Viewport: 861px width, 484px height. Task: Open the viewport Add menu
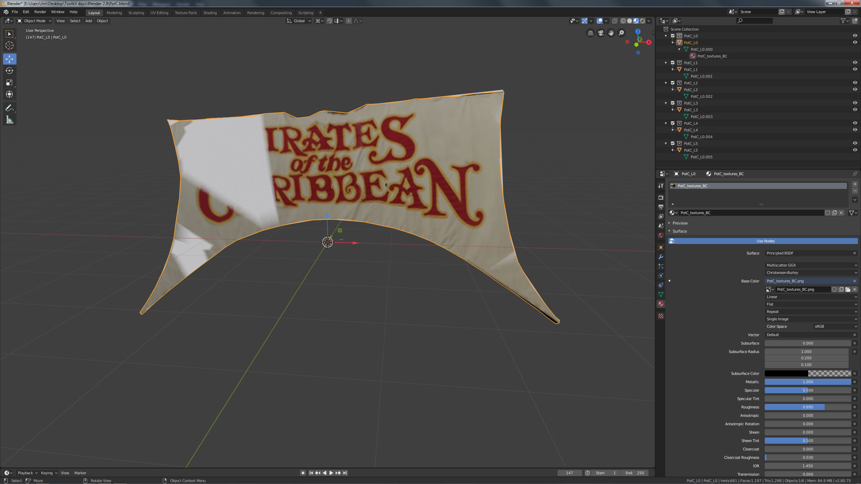[88, 21]
